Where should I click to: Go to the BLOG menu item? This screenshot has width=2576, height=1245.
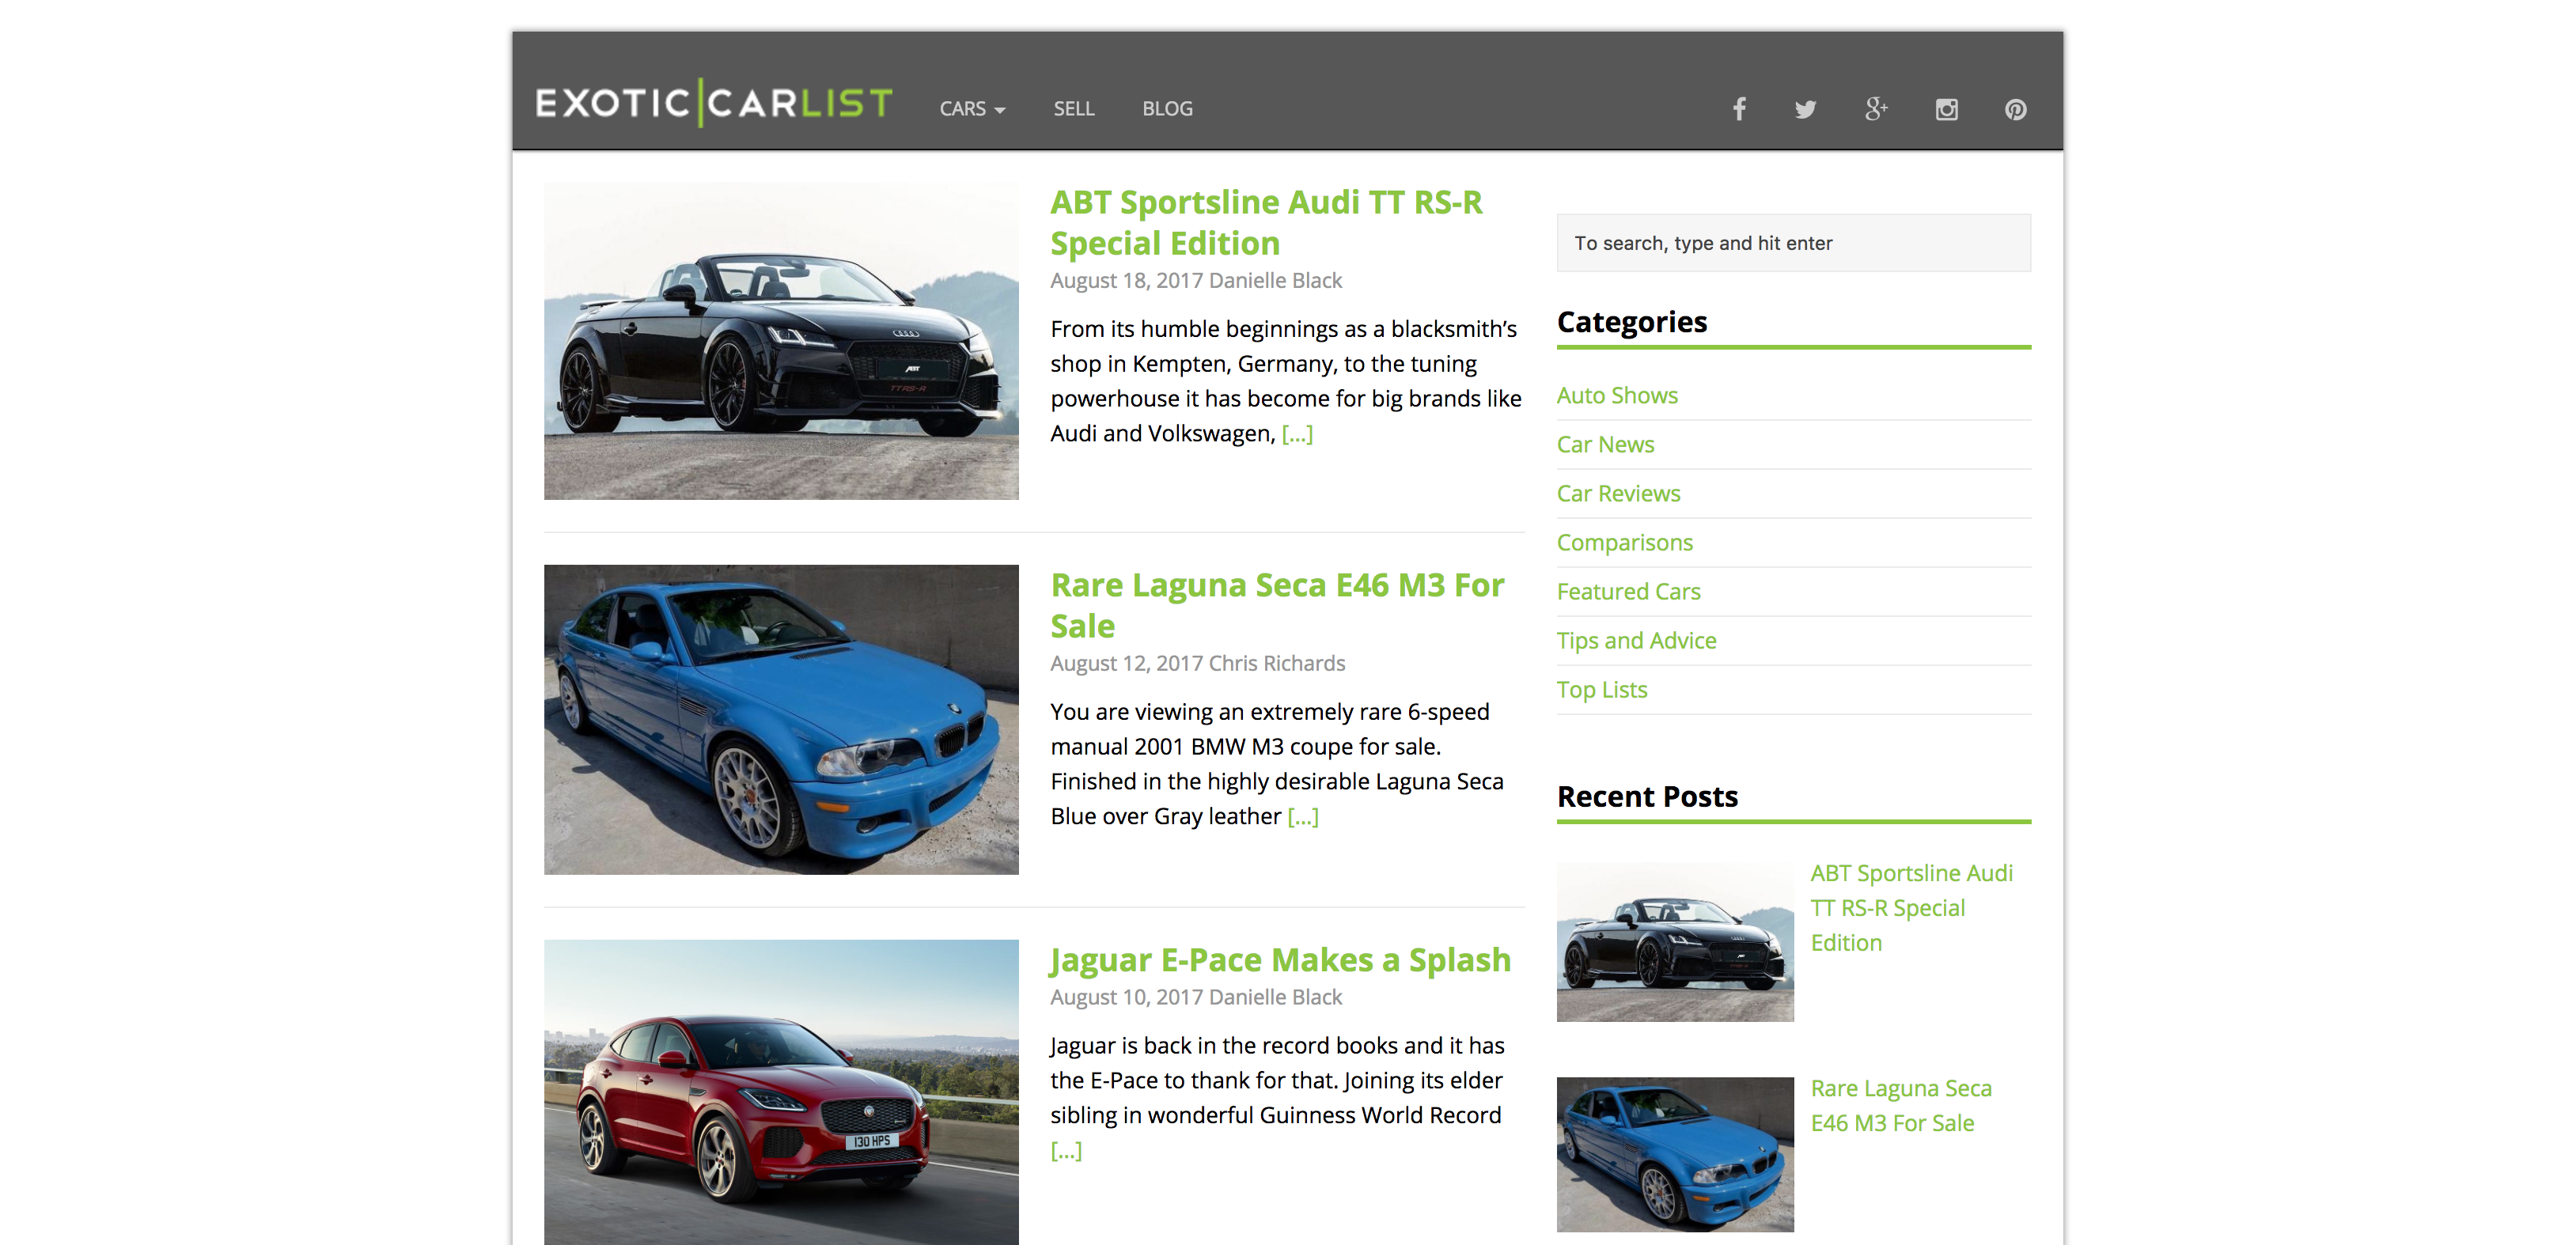point(1167,109)
